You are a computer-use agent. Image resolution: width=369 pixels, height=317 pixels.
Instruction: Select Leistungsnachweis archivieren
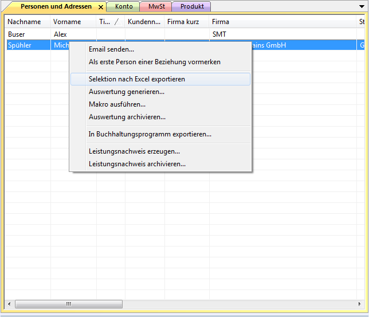coord(137,164)
